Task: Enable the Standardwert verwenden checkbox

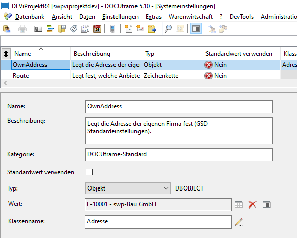Action: pos(89,172)
